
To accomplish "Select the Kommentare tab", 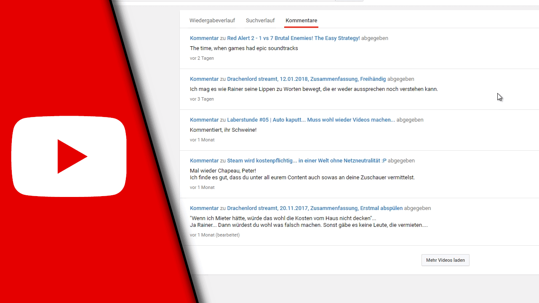I will [301, 20].
